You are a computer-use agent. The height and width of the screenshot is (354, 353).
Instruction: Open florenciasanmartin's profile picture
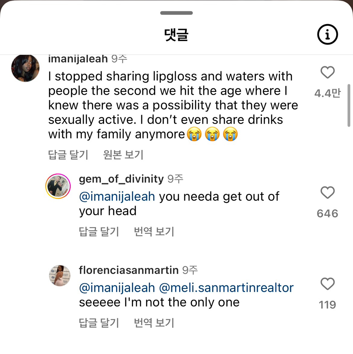pos(60,275)
